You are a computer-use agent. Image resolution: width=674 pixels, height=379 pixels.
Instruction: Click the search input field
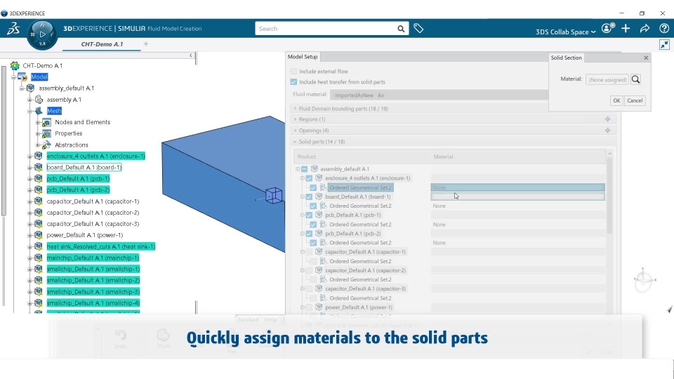click(x=325, y=29)
